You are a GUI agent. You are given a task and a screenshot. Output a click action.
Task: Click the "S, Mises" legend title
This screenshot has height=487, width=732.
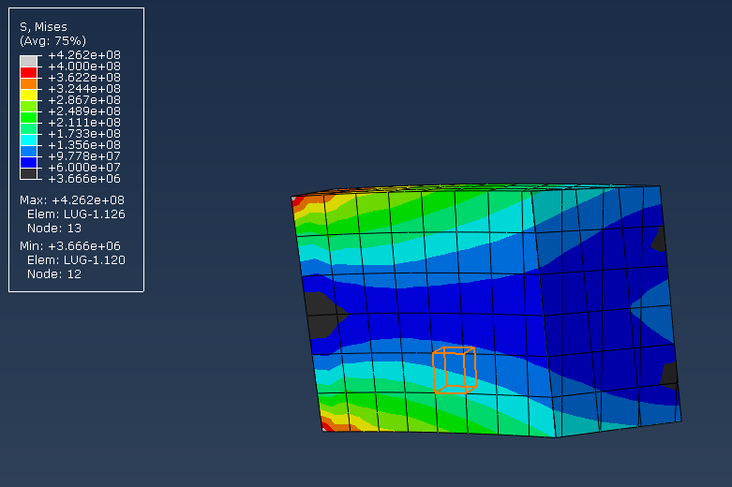click(x=43, y=27)
